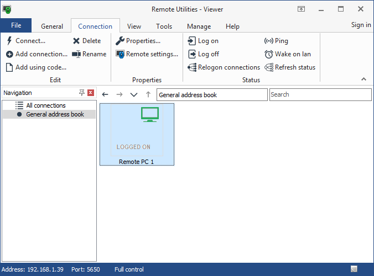This screenshot has width=374, height=276.
Task: Click the Full control status text
Action: 129,269
